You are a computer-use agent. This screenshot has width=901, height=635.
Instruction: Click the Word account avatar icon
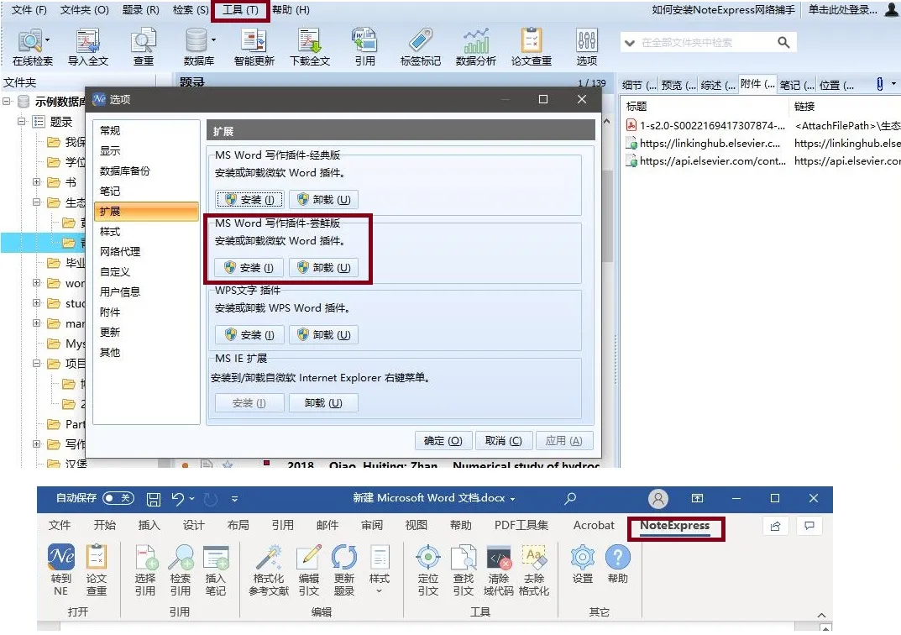coord(658,498)
